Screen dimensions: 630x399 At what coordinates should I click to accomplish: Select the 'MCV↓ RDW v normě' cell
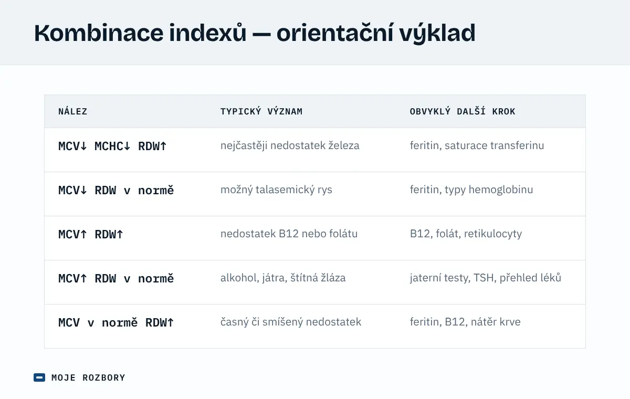point(125,194)
